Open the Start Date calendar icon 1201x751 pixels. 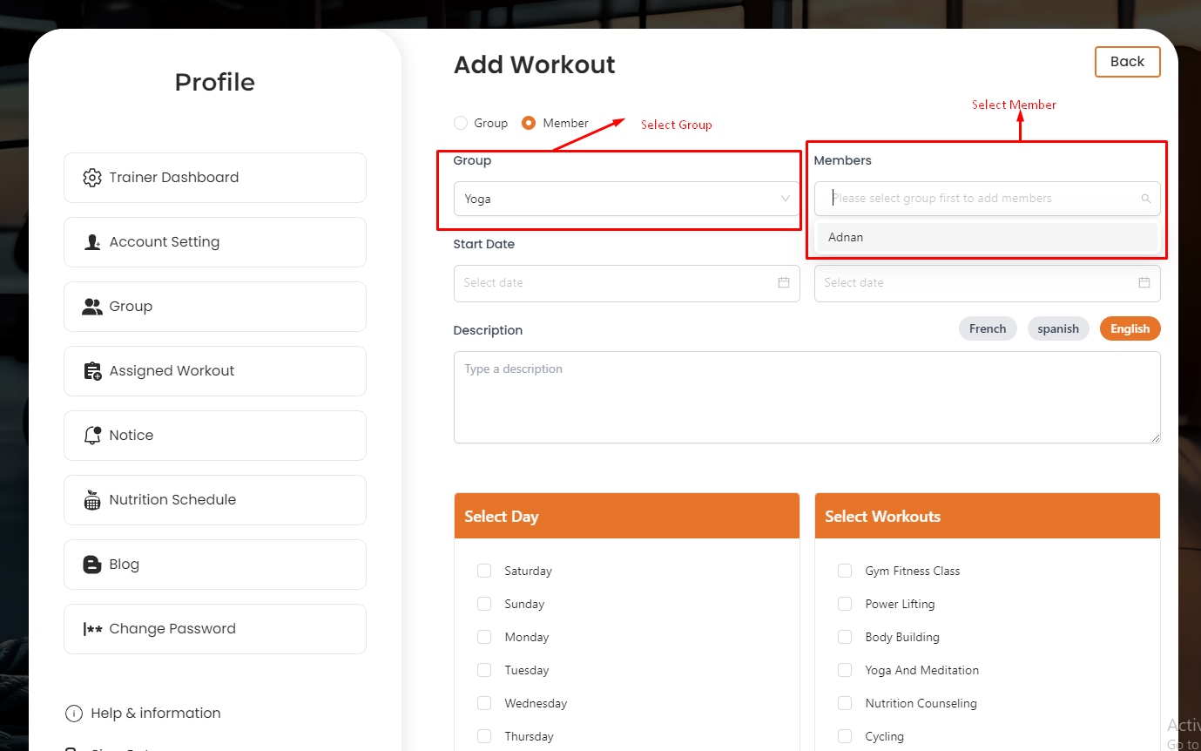(783, 283)
